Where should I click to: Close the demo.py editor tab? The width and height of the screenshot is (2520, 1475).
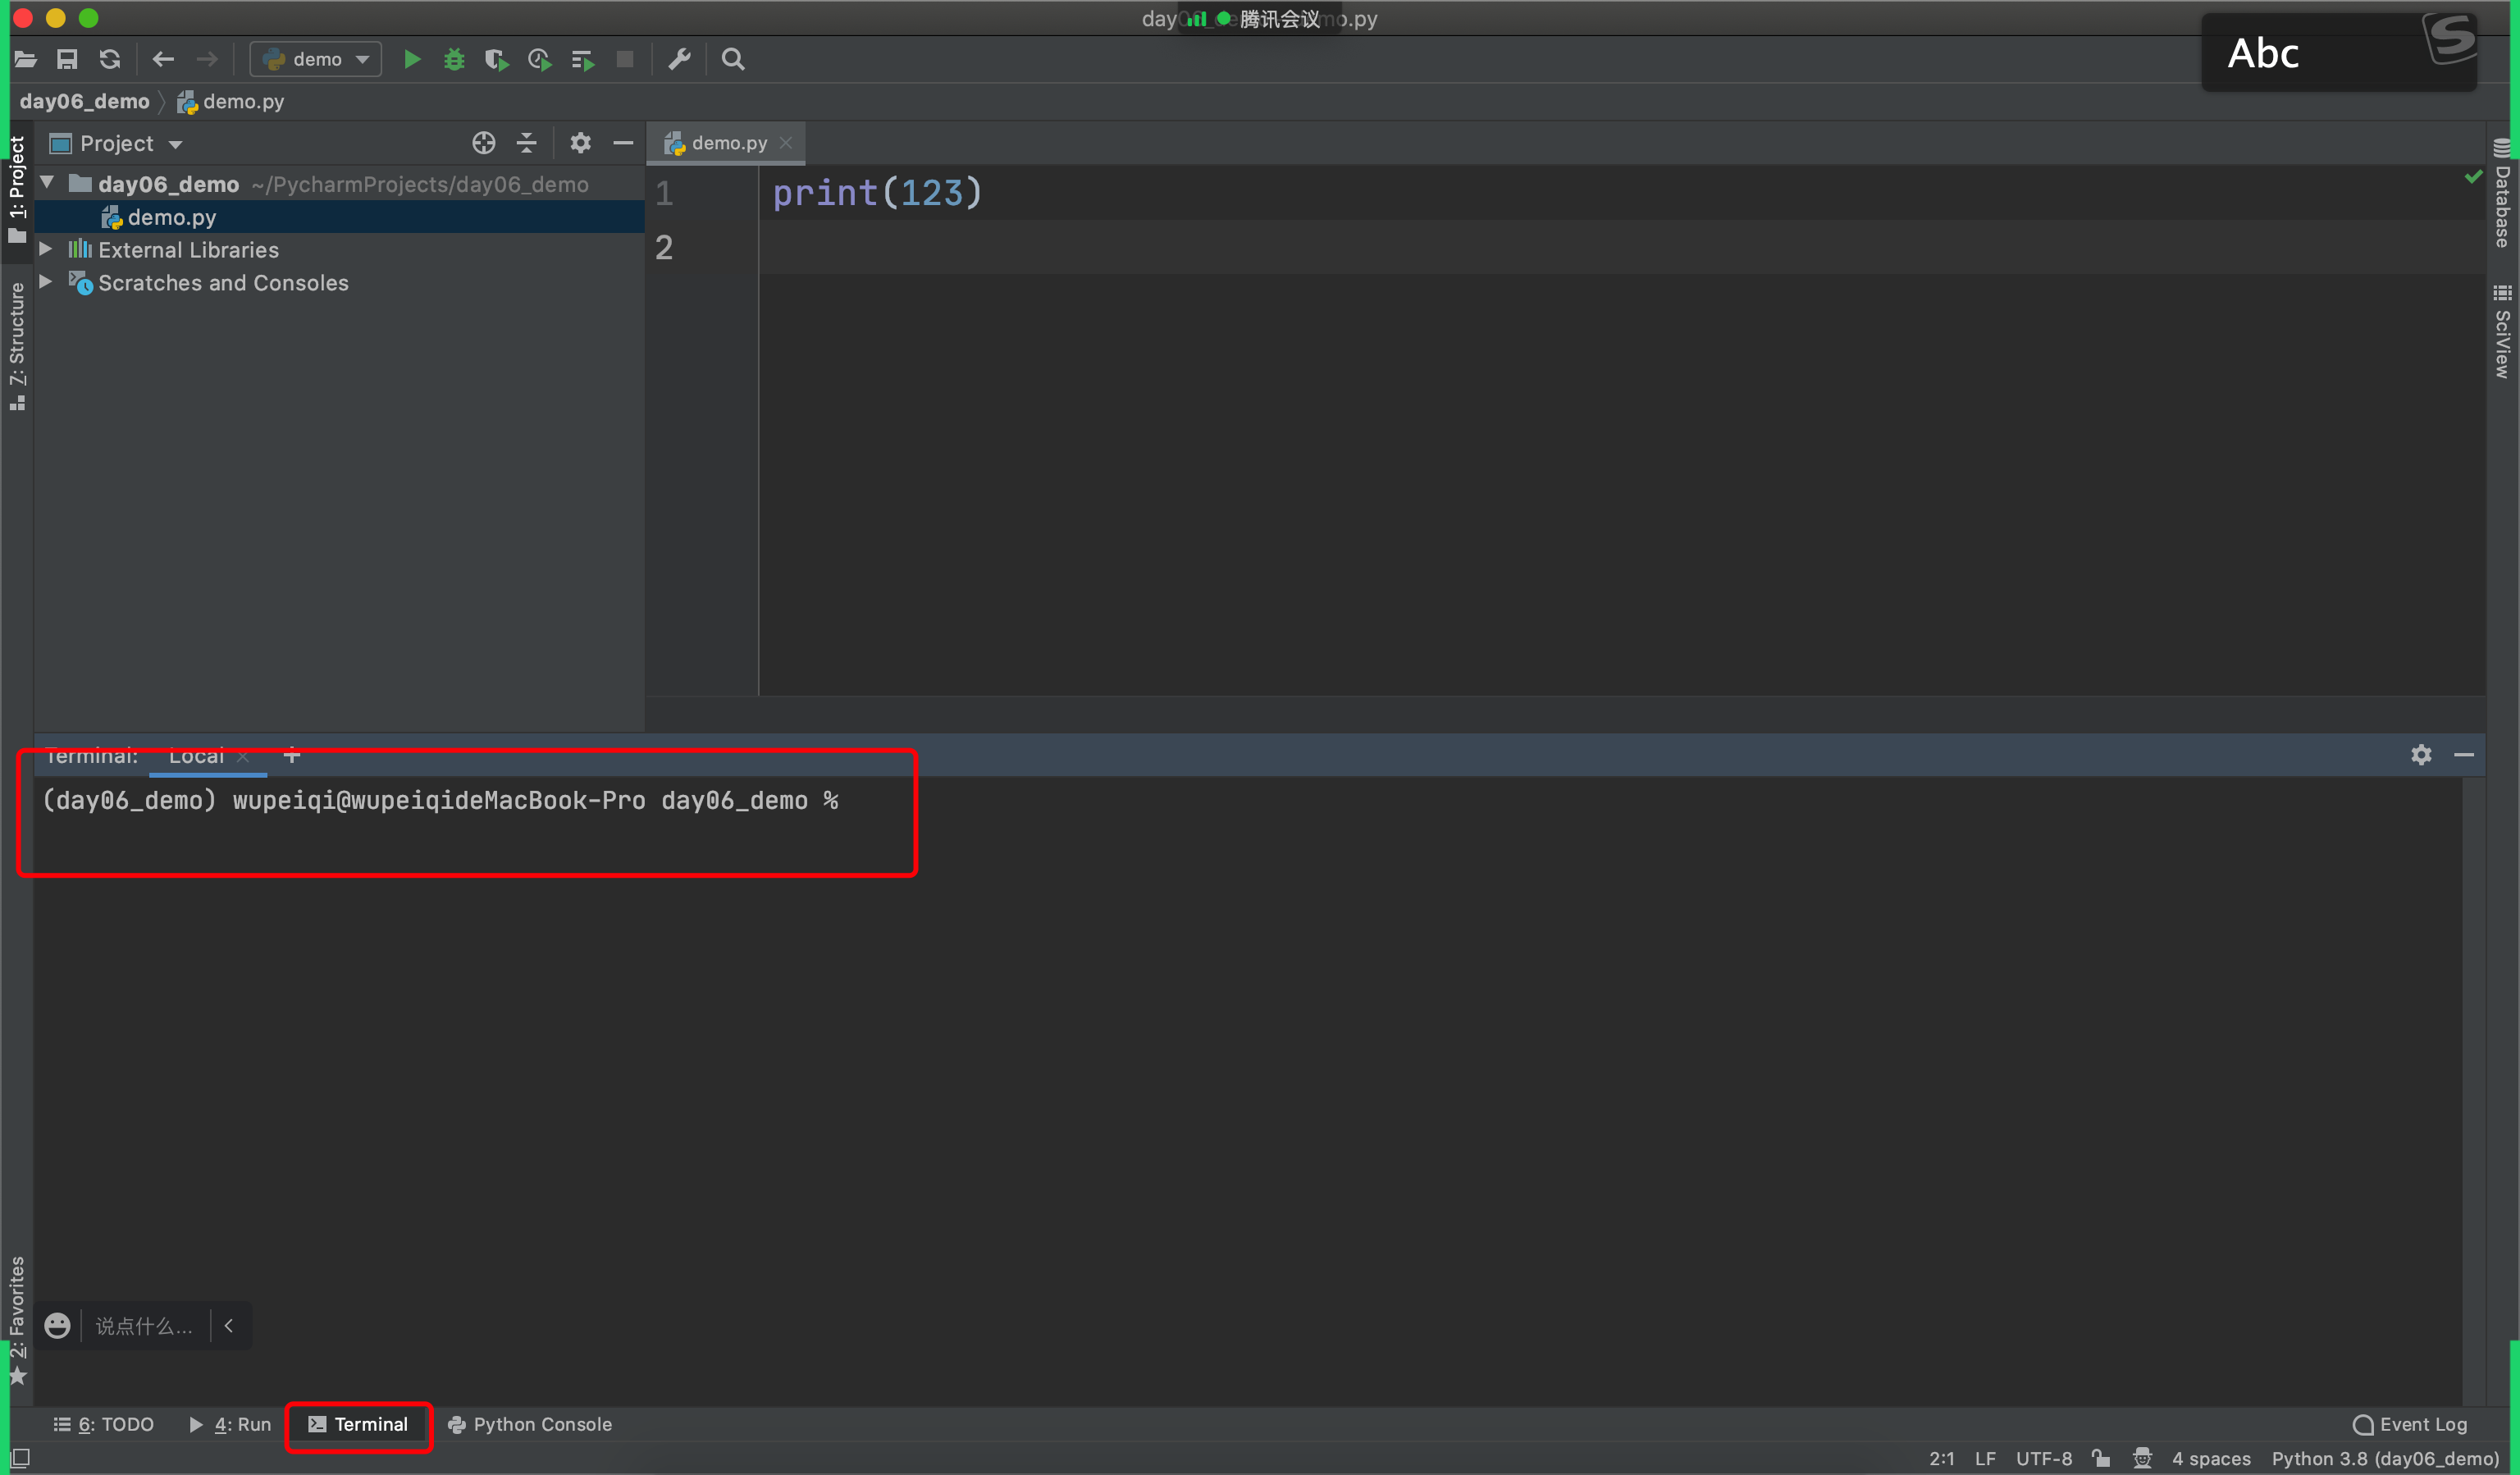(786, 143)
